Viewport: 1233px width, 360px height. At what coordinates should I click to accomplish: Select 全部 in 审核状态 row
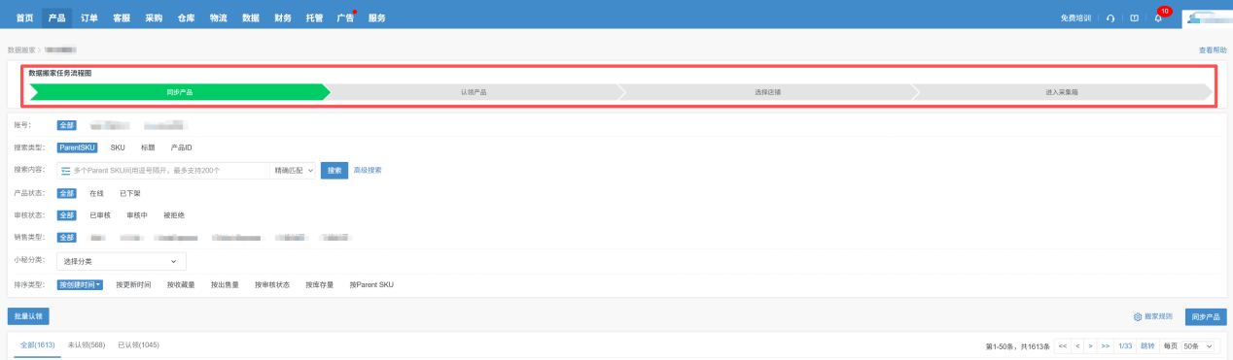(66, 215)
